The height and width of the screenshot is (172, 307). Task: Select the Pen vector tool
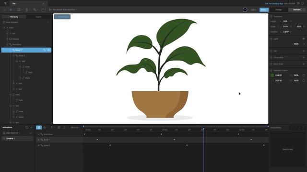[27, 10]
